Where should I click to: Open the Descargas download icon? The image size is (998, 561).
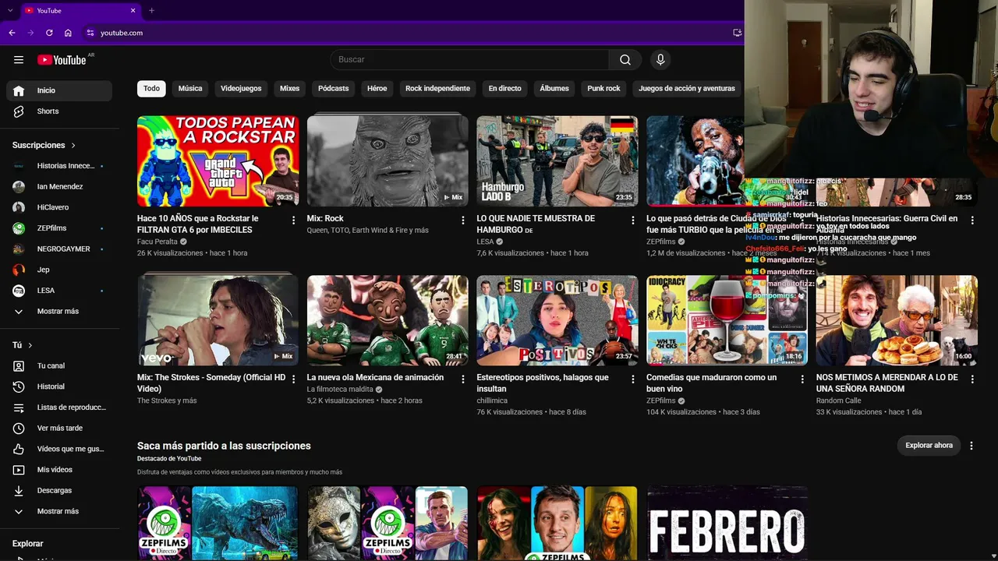click(x=19, y=491)
